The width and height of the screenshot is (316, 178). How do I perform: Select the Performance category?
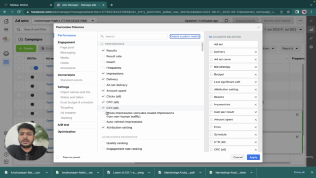[67, 35]
